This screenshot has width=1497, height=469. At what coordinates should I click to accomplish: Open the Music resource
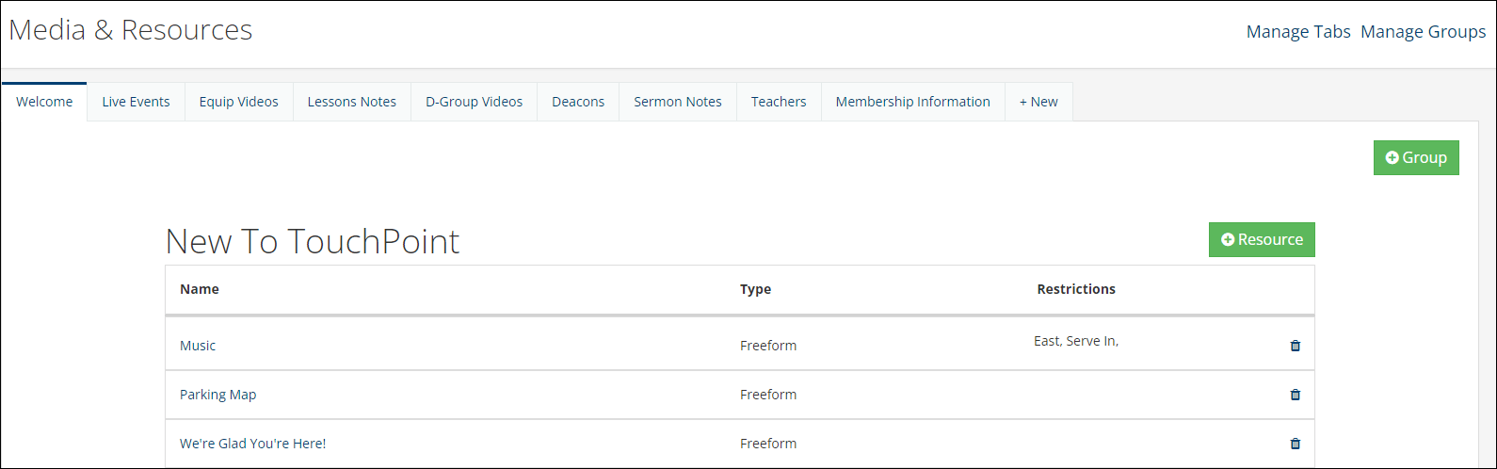pyautogui.click(x=198, y=346)
